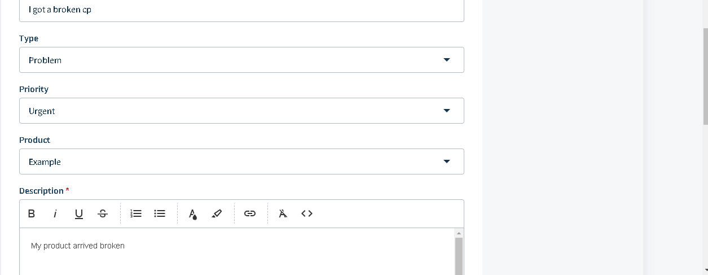Click the page's vertical scrollbar
Viewport: 708px width, 275px height.
705,76
